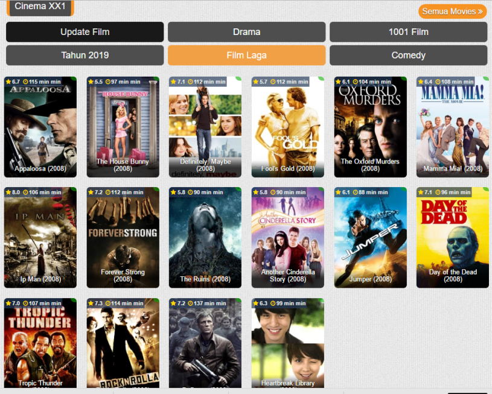Open The Ruins (2008) thumbnail
492x394 pixels.
[205, 238]
